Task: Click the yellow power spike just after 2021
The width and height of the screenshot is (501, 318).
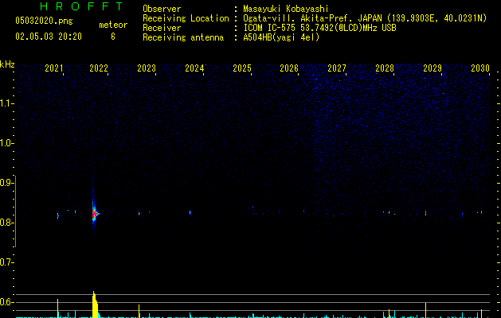Action: [58, 308]
